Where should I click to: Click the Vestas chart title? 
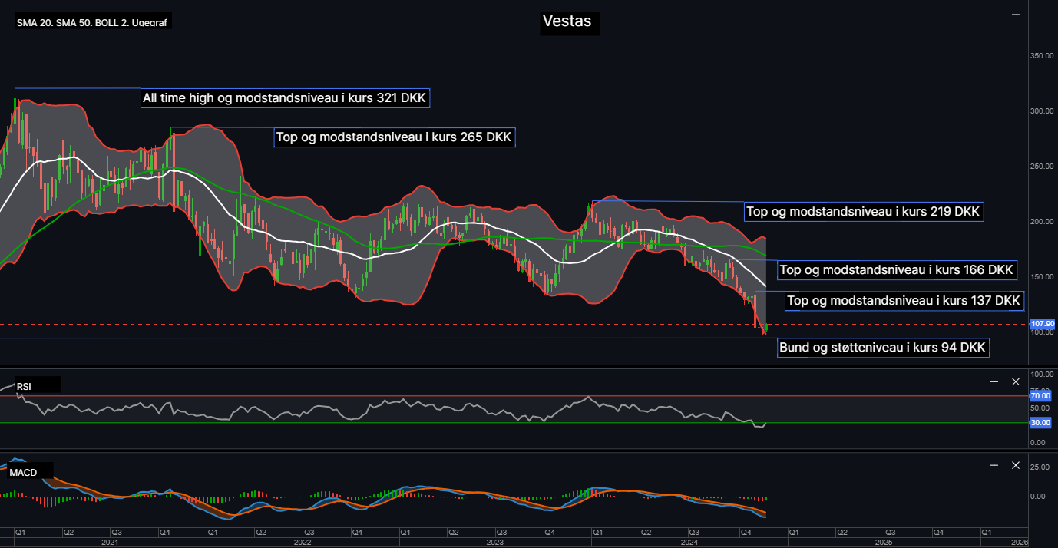click(x=567, y=21)
